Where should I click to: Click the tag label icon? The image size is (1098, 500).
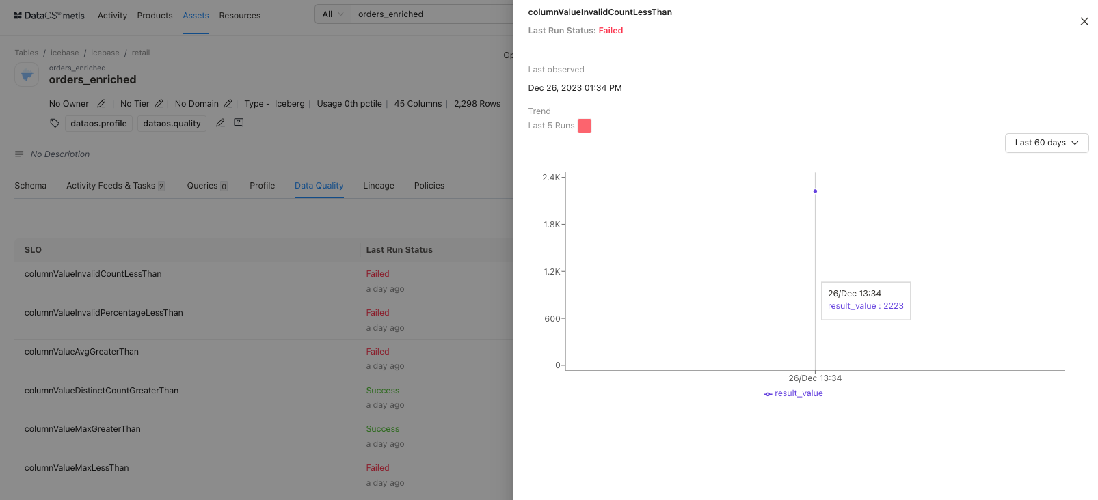point(55,123)
